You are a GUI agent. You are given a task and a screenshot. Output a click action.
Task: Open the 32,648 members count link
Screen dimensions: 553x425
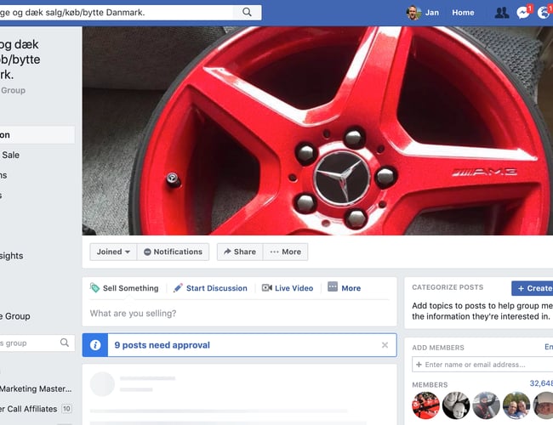click(541, 383)
